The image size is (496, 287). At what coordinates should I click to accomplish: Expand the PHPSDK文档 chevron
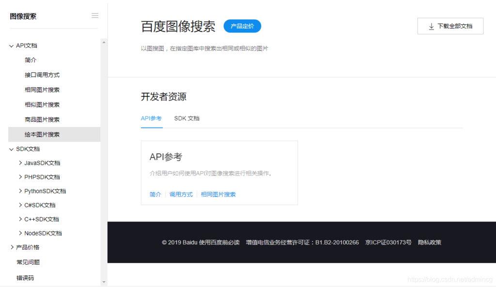(20, 177)
